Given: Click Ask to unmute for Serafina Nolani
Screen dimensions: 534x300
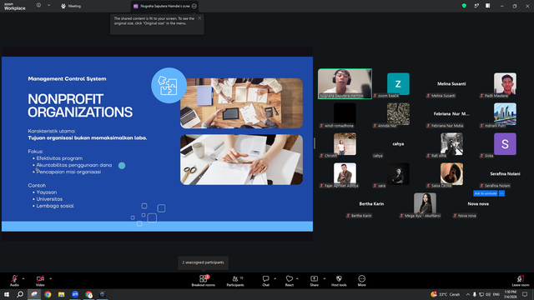Looking at the screenshot, I should click(486, 193).
